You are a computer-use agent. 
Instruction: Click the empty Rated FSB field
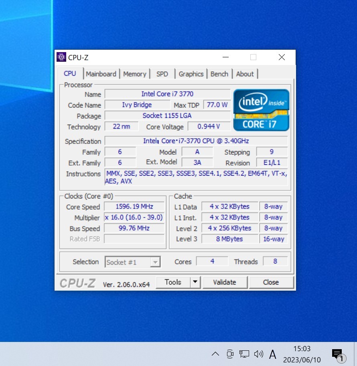[x=134, y=239]
